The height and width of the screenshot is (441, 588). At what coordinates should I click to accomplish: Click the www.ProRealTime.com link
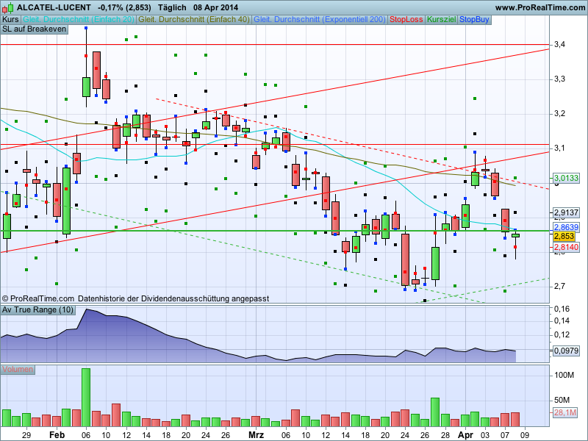pyautogui.click(x=540, y=7)
